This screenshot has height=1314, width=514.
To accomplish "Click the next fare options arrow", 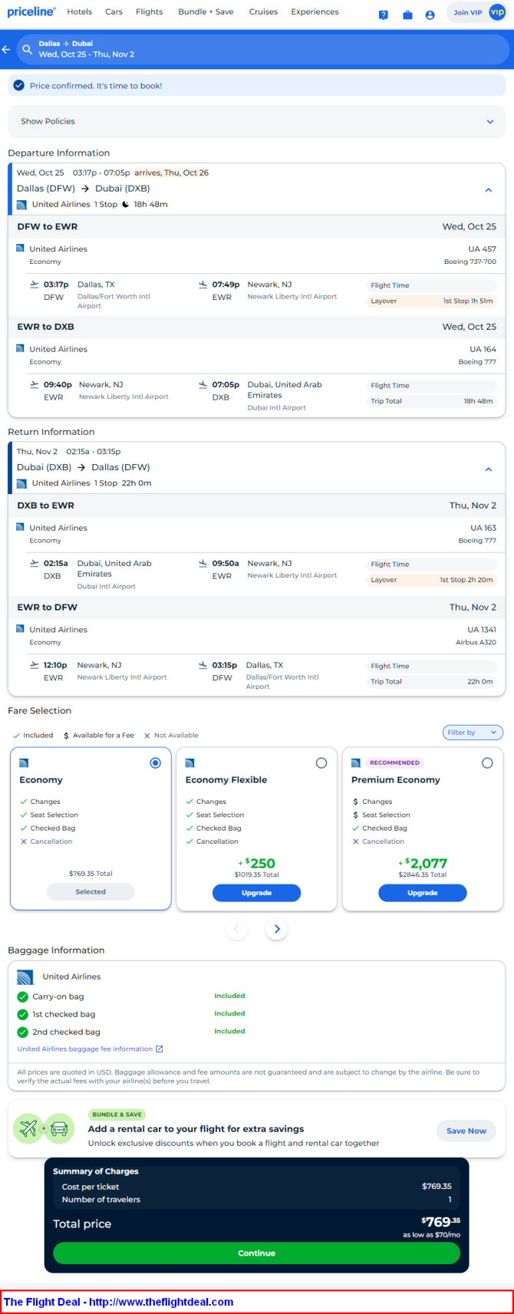I will tap(277, 929).
